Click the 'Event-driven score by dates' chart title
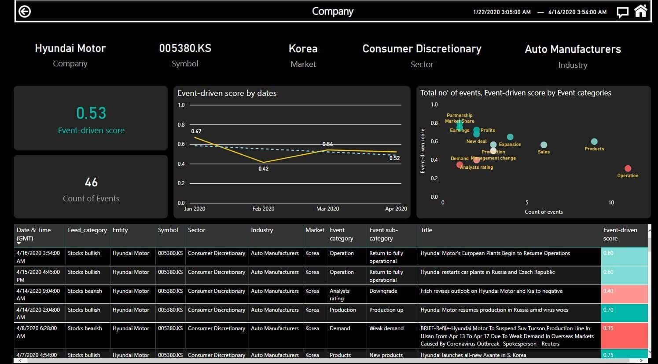This screenshot has height=364, width=658. tap(227, 93)
